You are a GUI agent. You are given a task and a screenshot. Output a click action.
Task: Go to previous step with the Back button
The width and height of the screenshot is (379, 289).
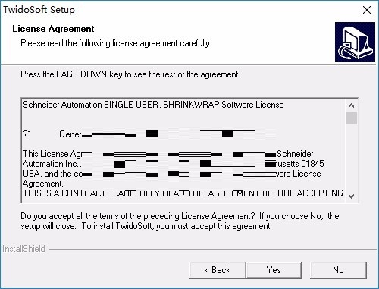tap(218, 270)
